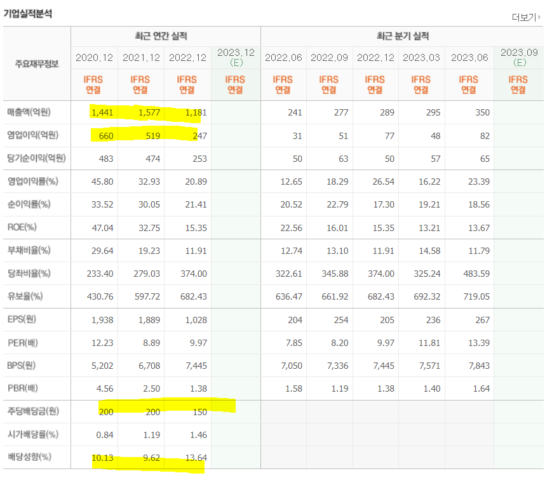Click the 7,843 quarterly BPS value
This screenshot has width=552, height=478.
click(479, 366)
